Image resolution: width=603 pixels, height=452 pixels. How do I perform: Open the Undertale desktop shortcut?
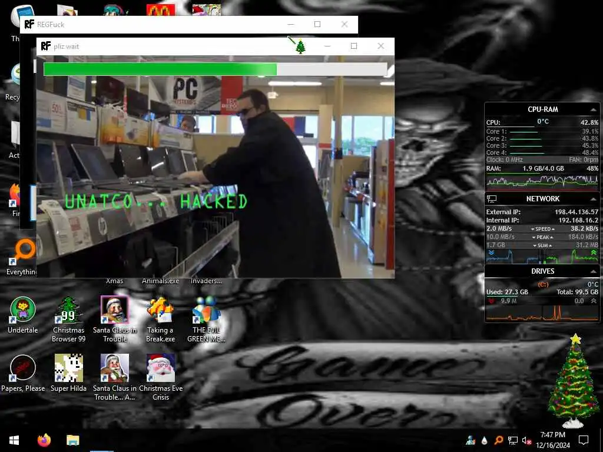click(23, 315)
